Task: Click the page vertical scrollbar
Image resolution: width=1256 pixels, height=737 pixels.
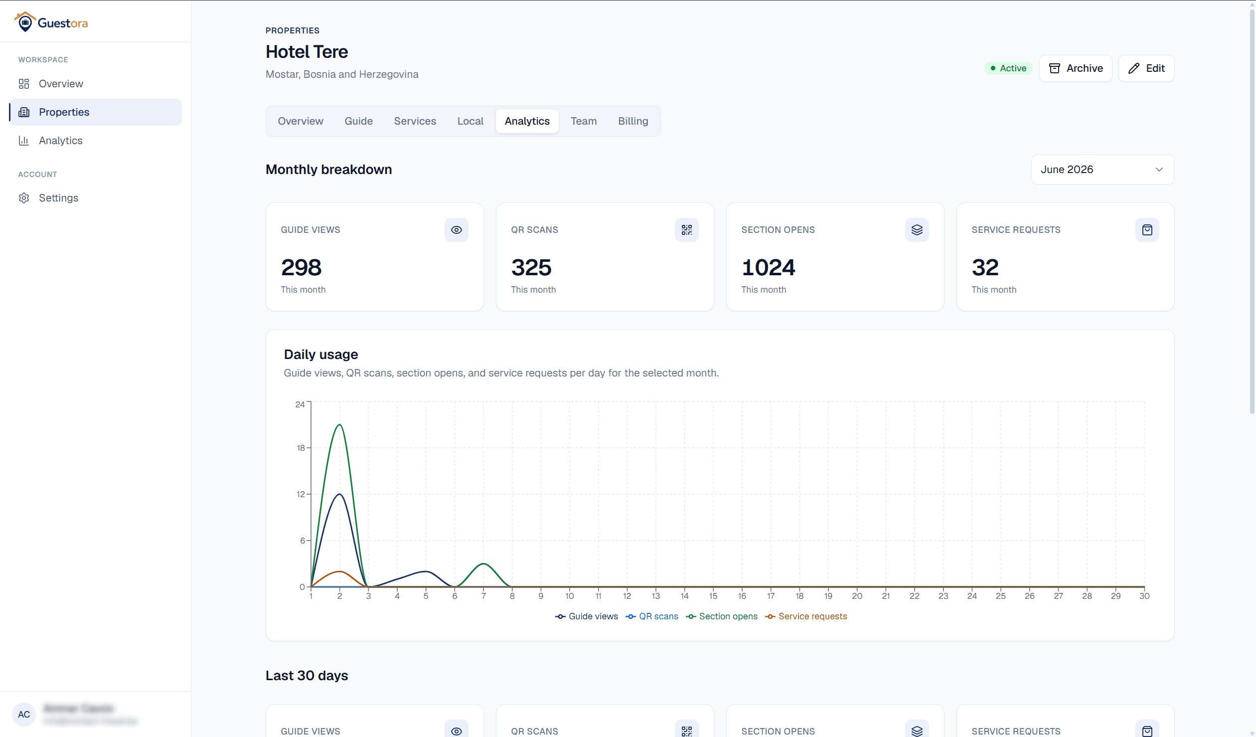Action: (x=1252, y=212)
